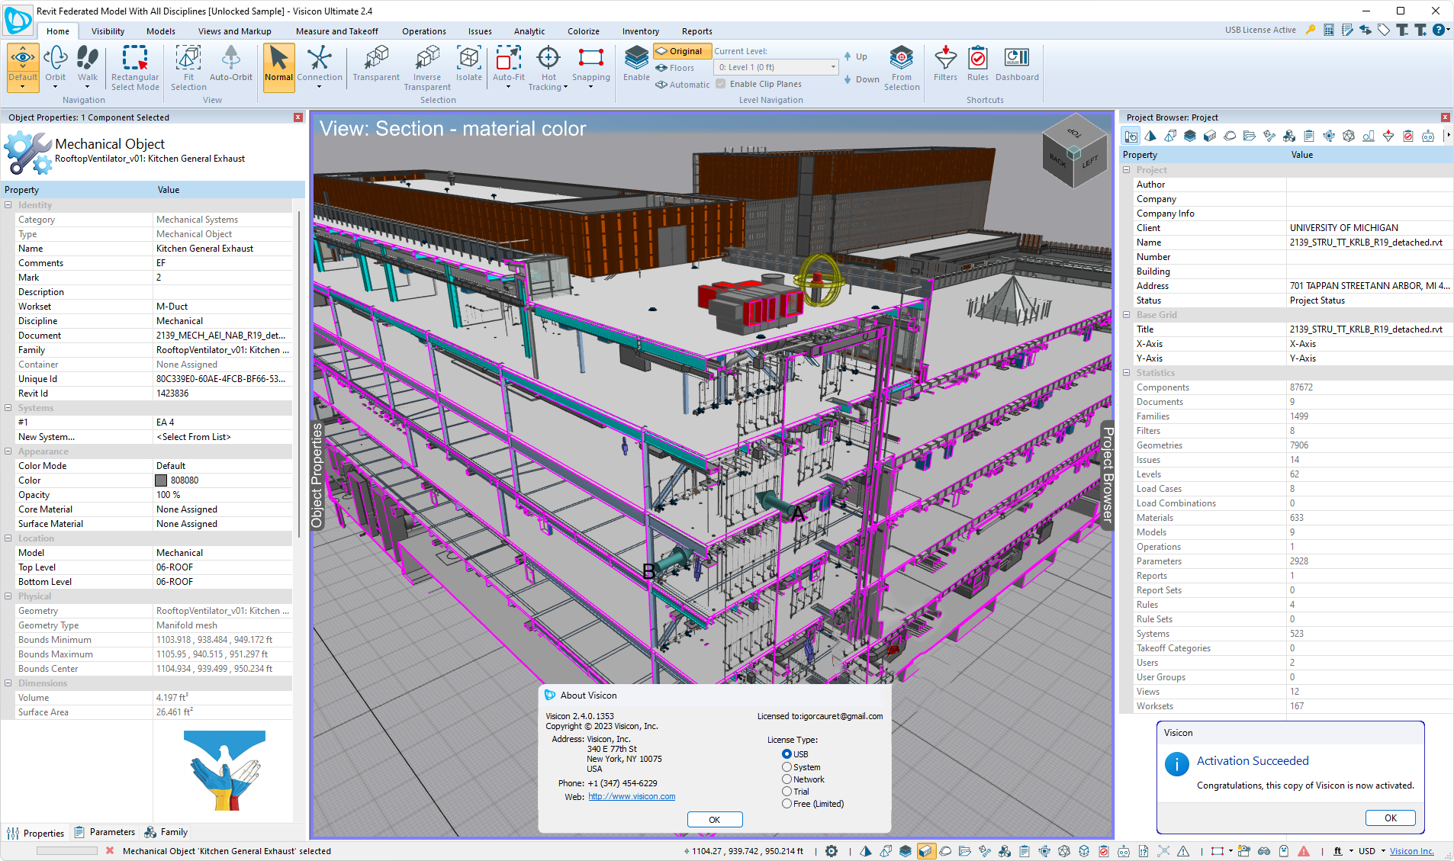Collapse the Physical property group
Viewport: 1454px width, 861px height.
click(x=8, y=596)
